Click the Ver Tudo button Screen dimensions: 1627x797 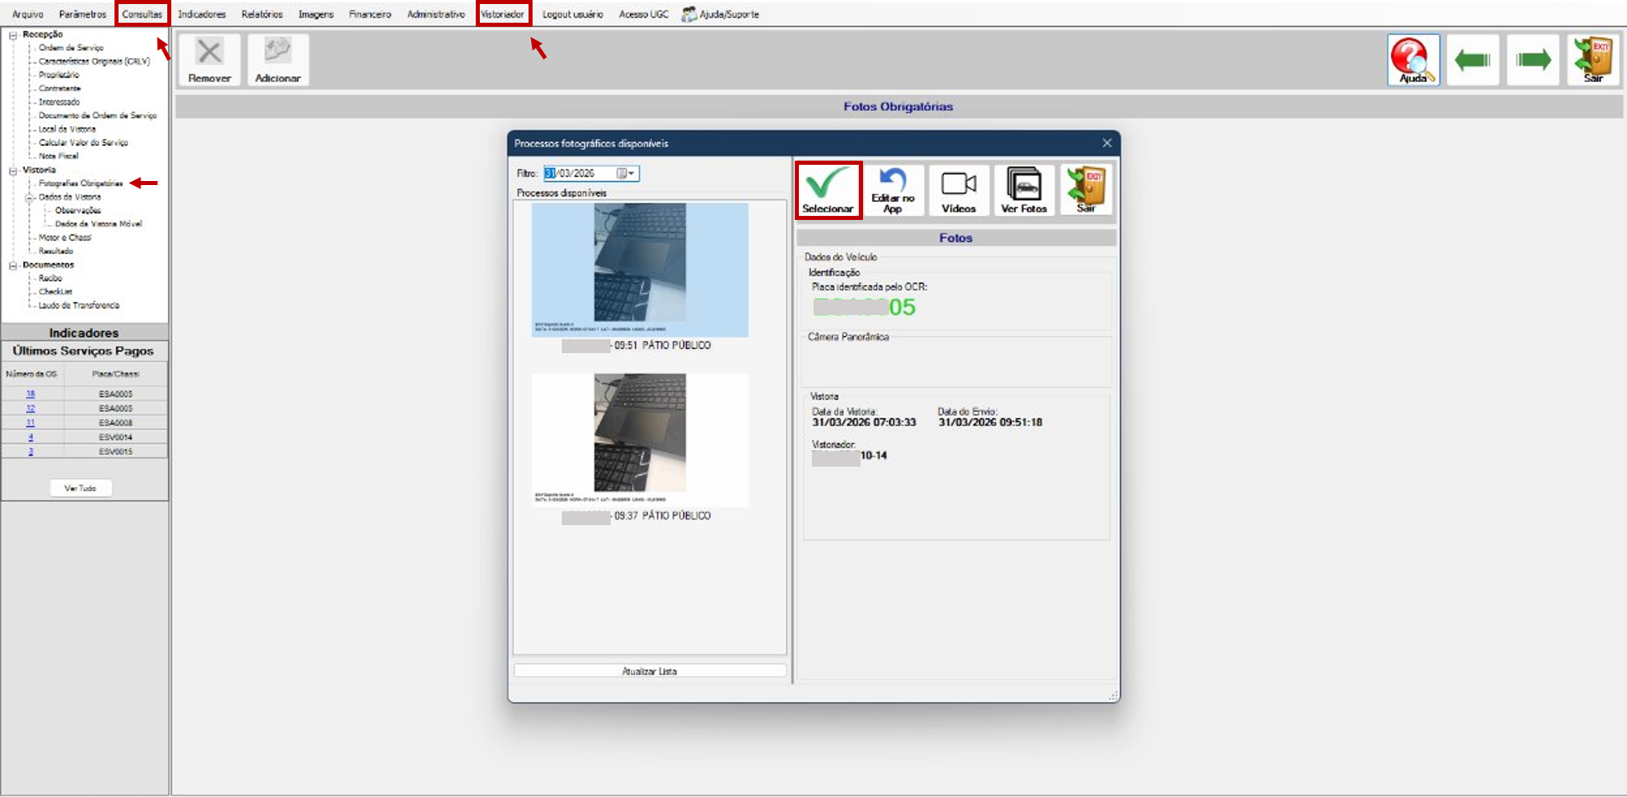80,488
